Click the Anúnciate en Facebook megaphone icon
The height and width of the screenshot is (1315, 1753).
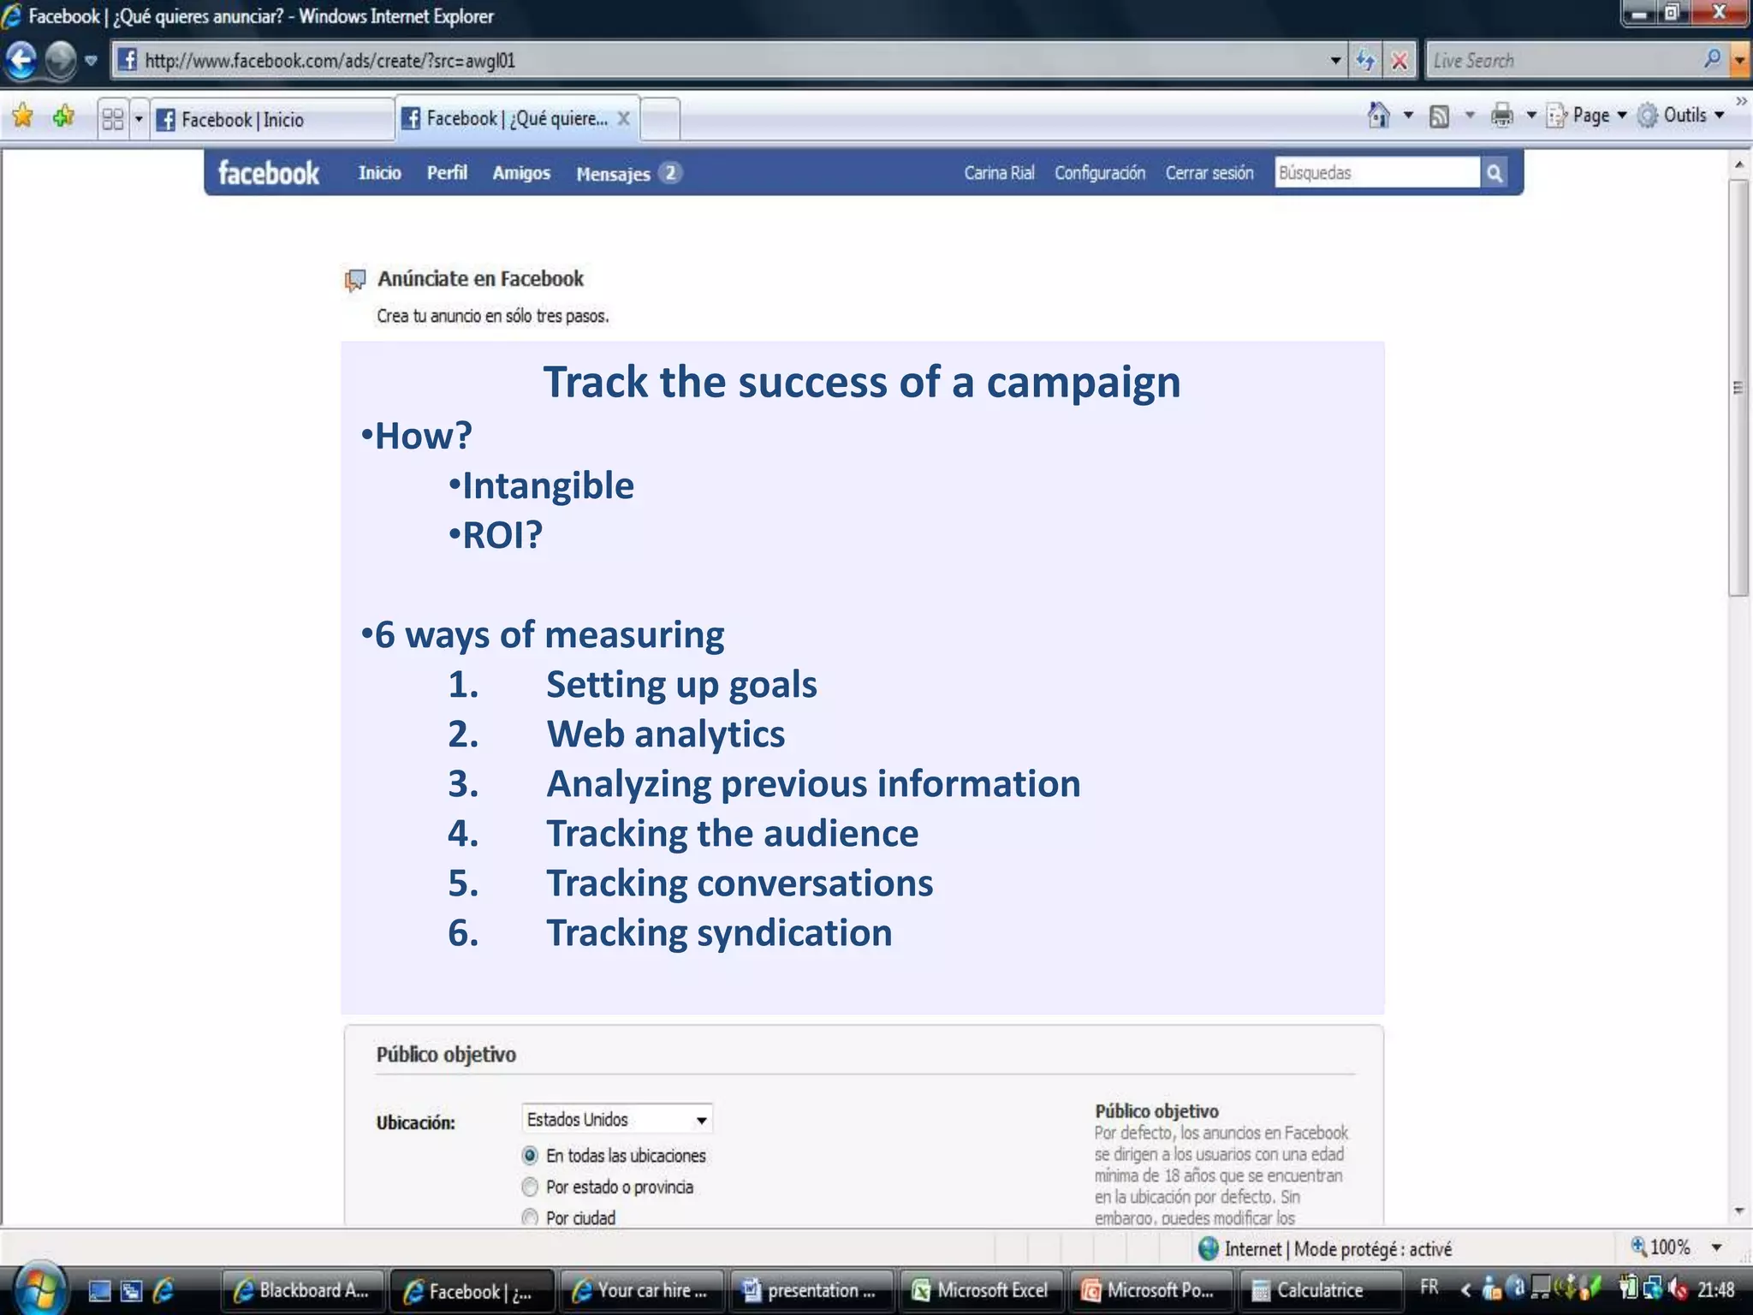click(355, 280)
